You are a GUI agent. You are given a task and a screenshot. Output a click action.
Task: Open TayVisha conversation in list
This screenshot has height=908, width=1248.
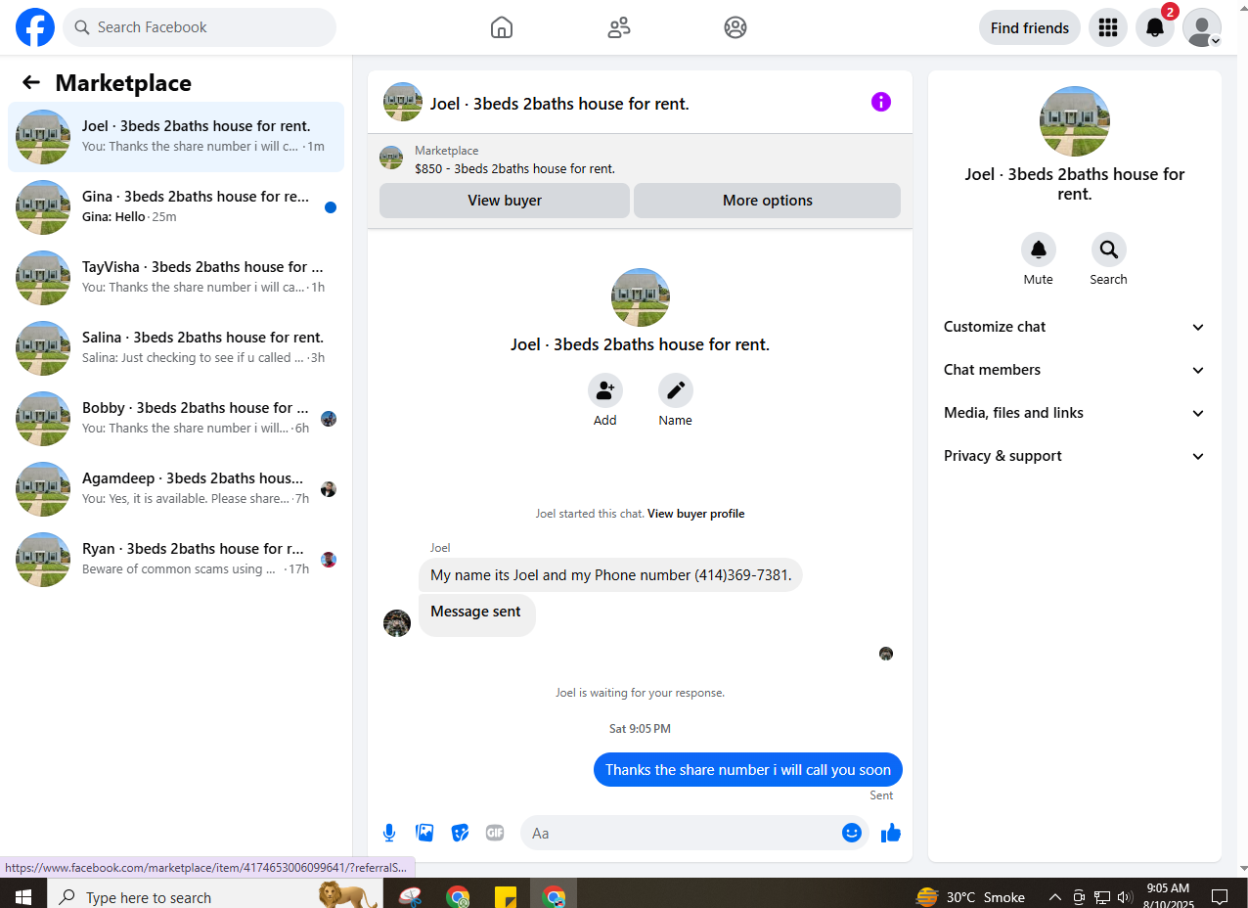coord(176,278)
